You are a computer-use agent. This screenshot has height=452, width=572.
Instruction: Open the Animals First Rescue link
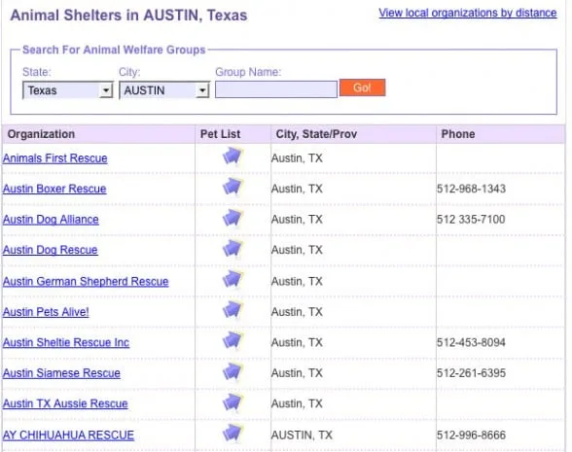(55, 158)
